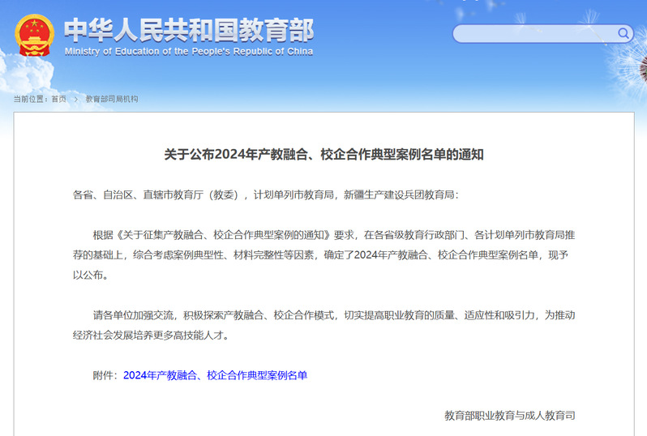Click the notice headline 关于公布2024年产教融合

324,154
